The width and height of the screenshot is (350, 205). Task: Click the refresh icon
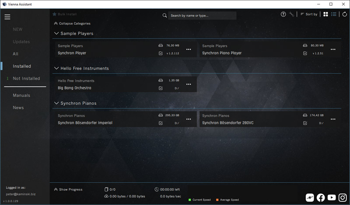344,14
